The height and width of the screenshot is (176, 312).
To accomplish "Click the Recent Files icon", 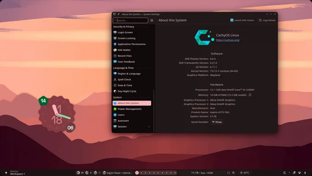I will coord(115,56).
